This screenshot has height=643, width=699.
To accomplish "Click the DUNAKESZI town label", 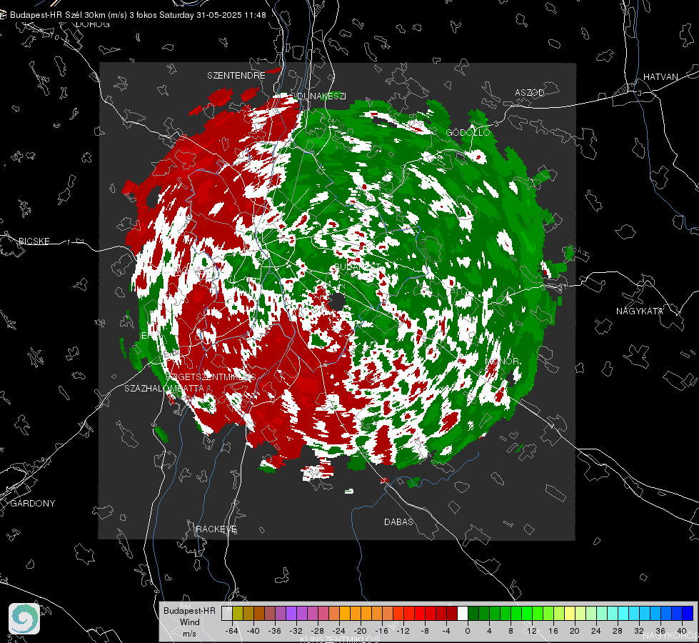I will click(321, 96).
